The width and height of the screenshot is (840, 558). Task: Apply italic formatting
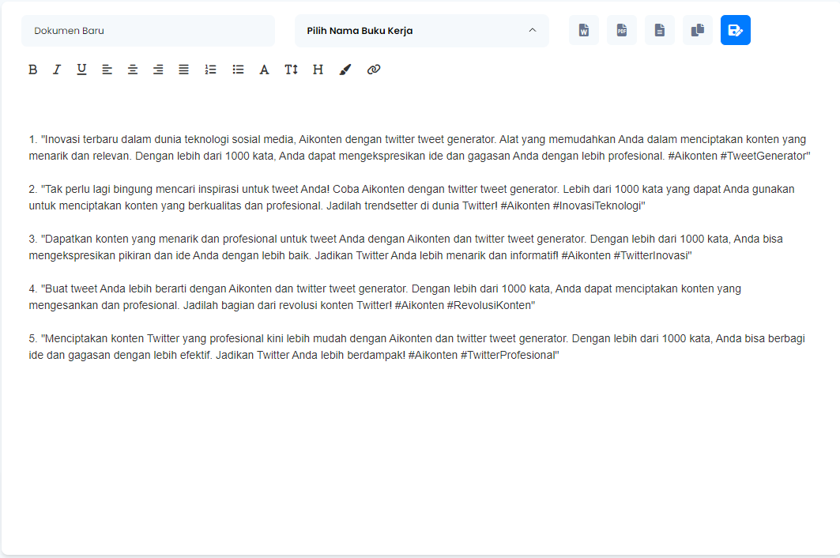pos(57,70)
